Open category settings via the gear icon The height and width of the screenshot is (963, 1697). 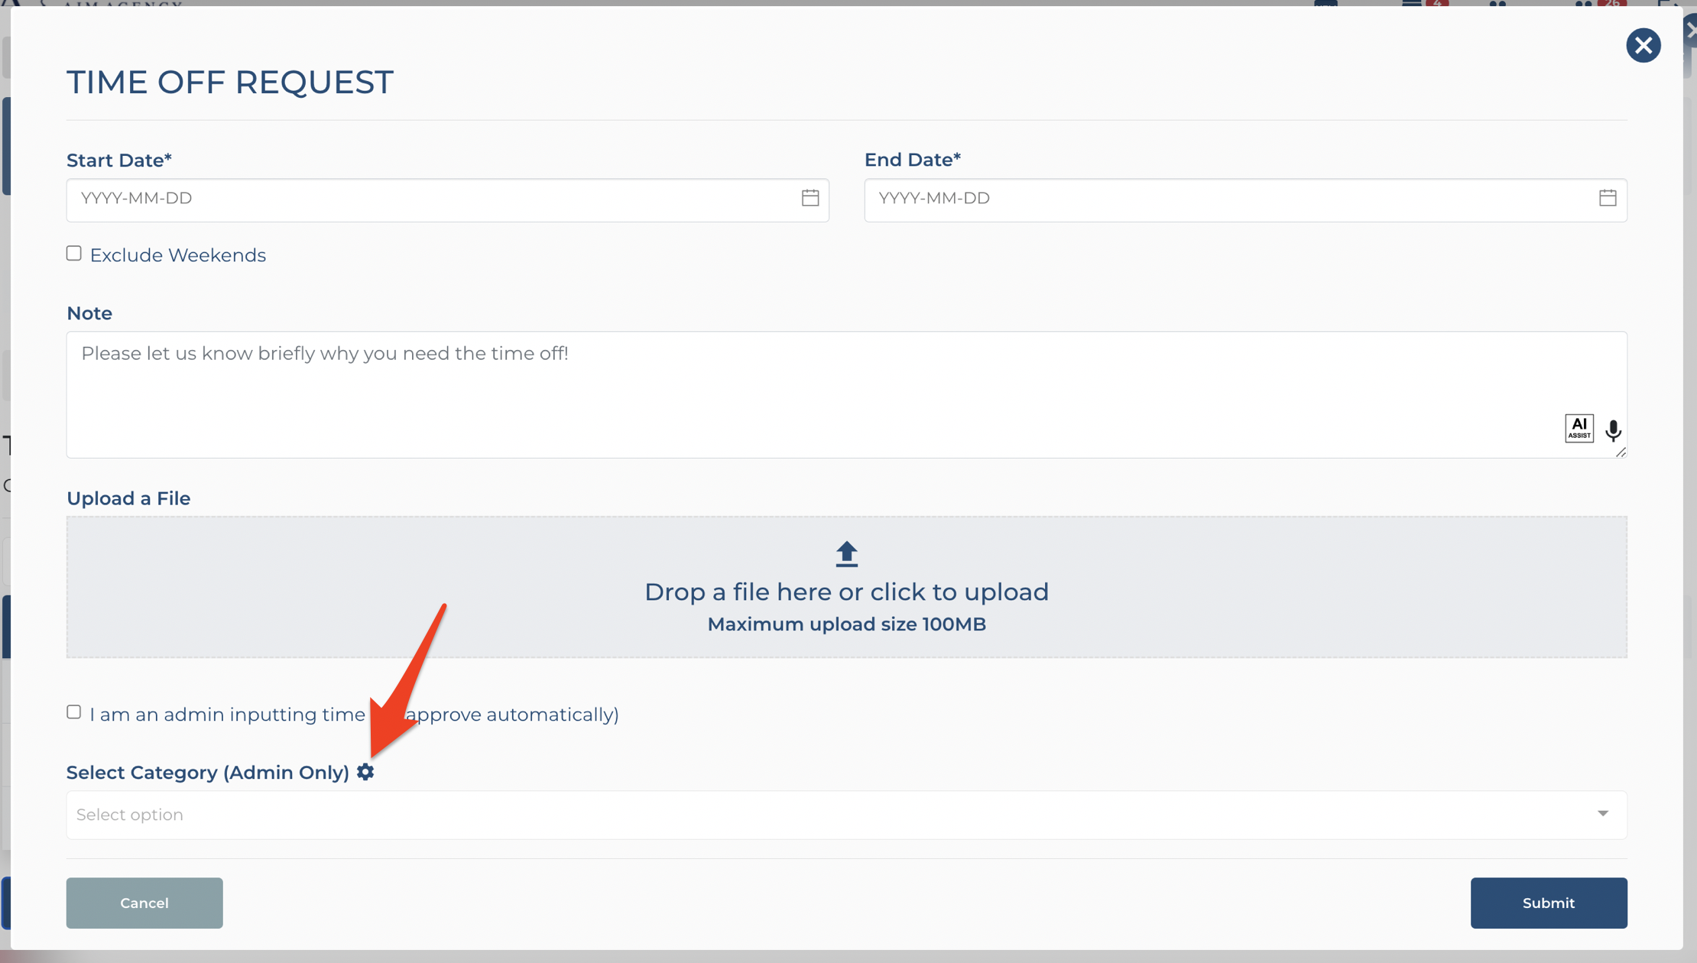coord(365,772)
